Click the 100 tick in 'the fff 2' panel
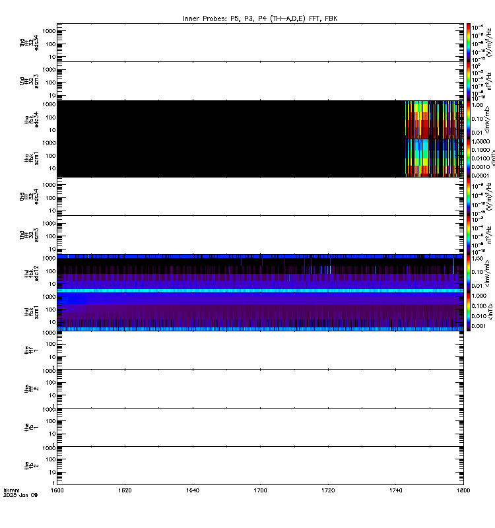Screen dimensions: 495x528 tap(51, 383)
